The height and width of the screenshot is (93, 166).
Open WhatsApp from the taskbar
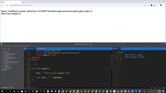[122, 91]
